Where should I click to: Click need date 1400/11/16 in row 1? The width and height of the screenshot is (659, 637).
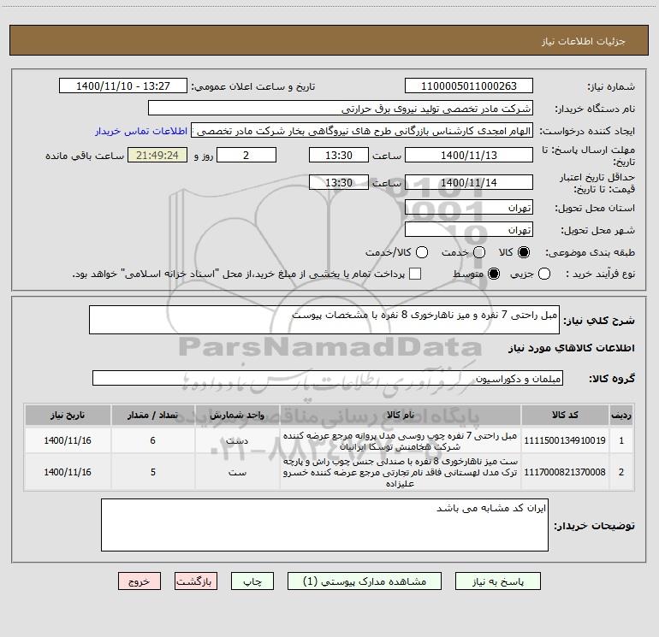68,440
